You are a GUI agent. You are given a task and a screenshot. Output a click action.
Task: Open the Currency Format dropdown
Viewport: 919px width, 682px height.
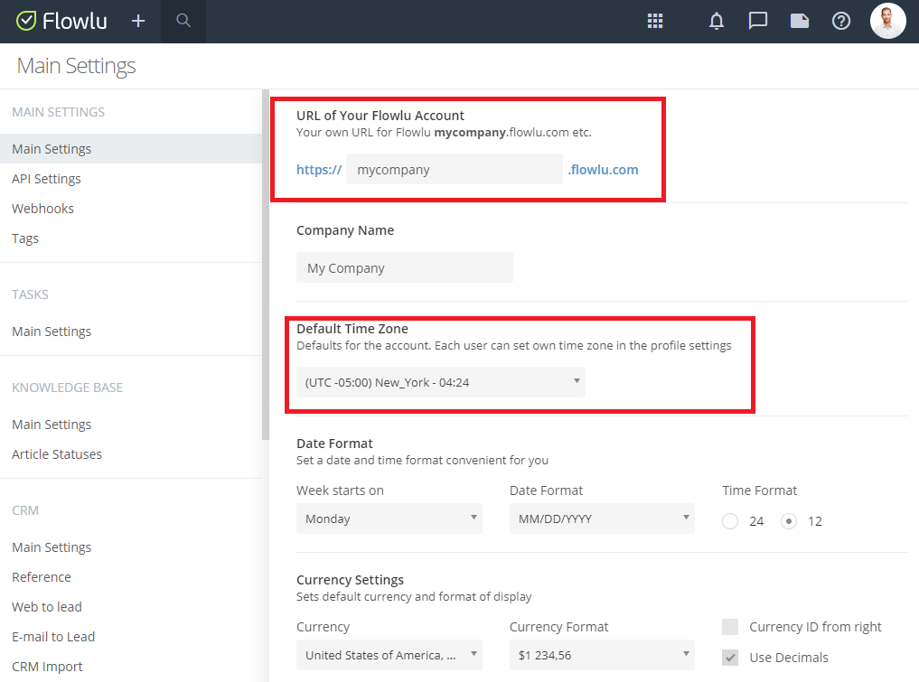[602, 655]
